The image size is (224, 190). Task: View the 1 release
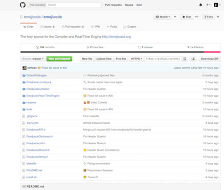[145, 47]
